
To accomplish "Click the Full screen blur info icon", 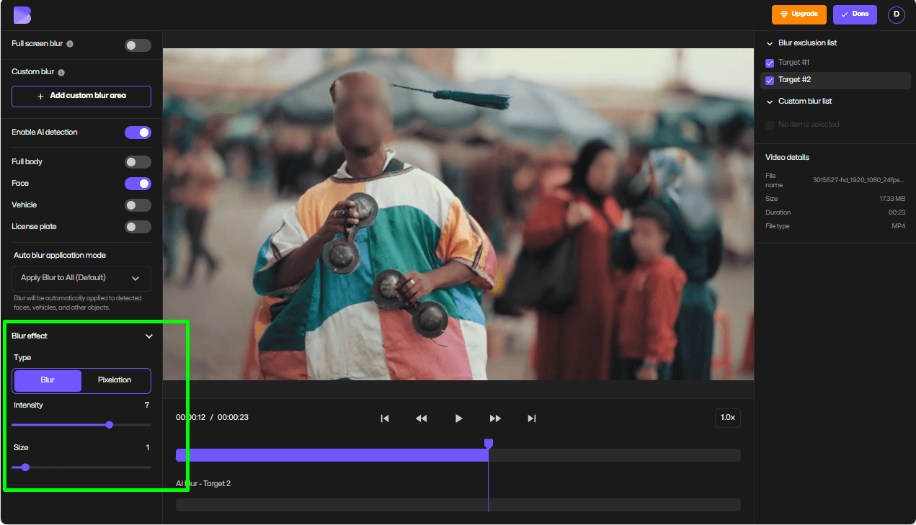I will 70,44.
